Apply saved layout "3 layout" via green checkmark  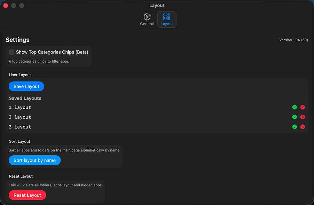[295, 127]
